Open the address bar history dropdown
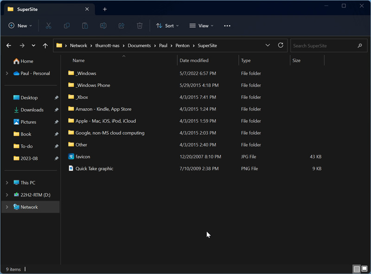The image size is (371, 274). pyautogui.click(x=268, y=46)
